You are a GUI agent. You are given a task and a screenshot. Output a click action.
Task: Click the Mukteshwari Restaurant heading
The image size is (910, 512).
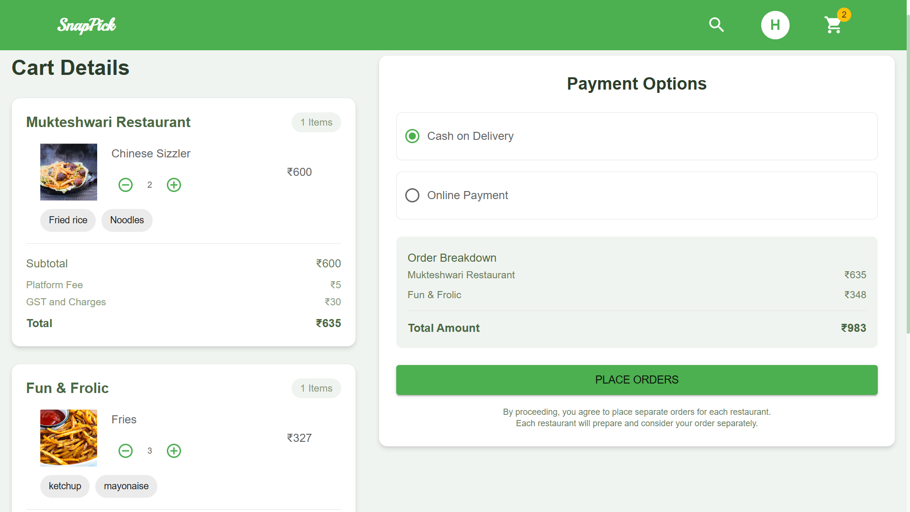click(x=108, y=122)
